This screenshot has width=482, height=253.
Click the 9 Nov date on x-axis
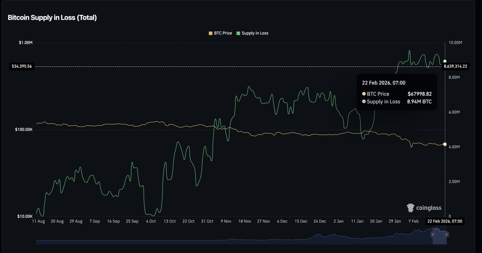pyautogui.click(x=226, y=221)
